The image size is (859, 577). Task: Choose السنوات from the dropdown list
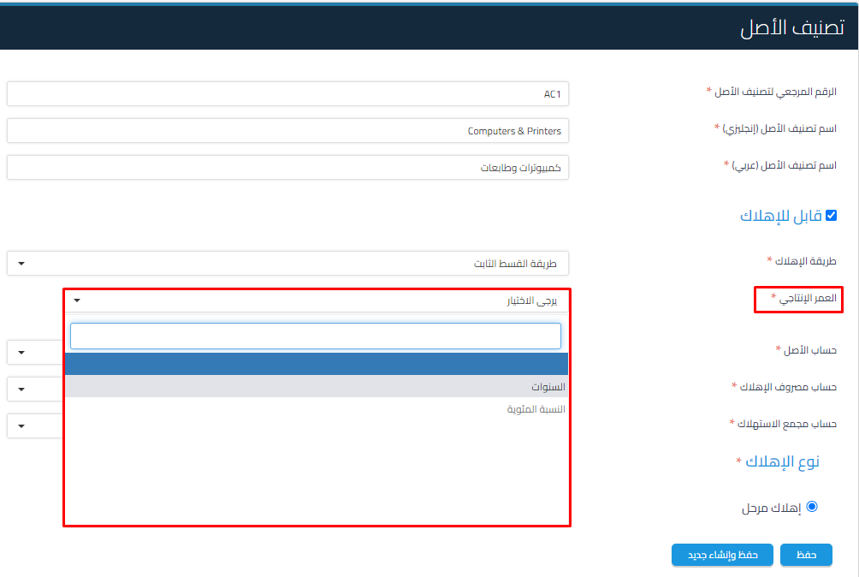click(317, 387)
